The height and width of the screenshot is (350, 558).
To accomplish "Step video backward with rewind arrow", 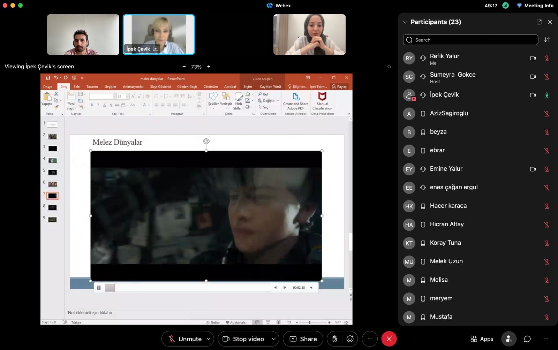I will 276,288.
